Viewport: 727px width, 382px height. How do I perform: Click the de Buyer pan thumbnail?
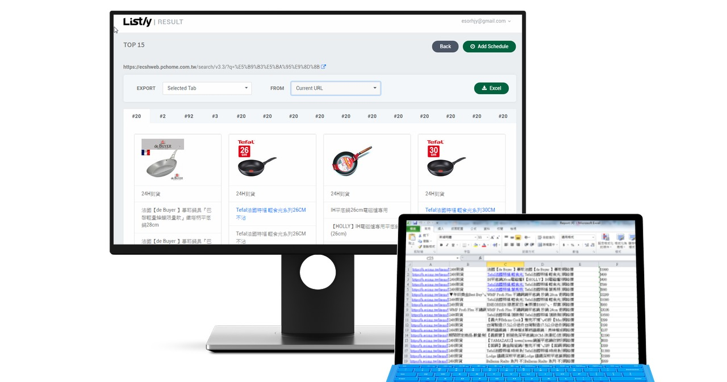coord(162,159)
